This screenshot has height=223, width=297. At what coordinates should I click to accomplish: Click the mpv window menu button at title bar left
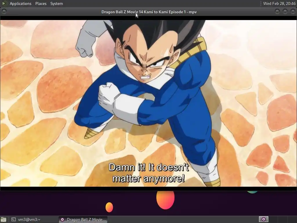[x=4, y=12]
